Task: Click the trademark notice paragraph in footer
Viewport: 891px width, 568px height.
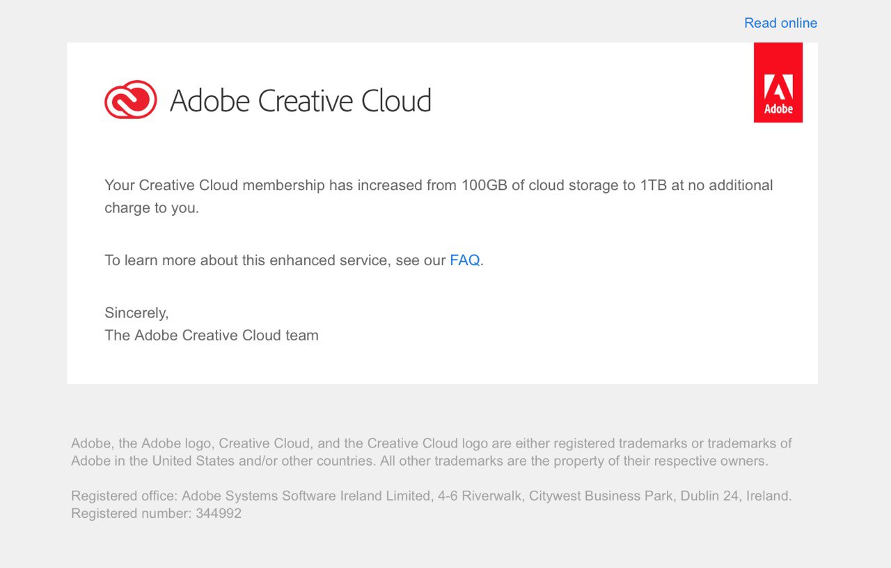Action: (x=432, y=452)
